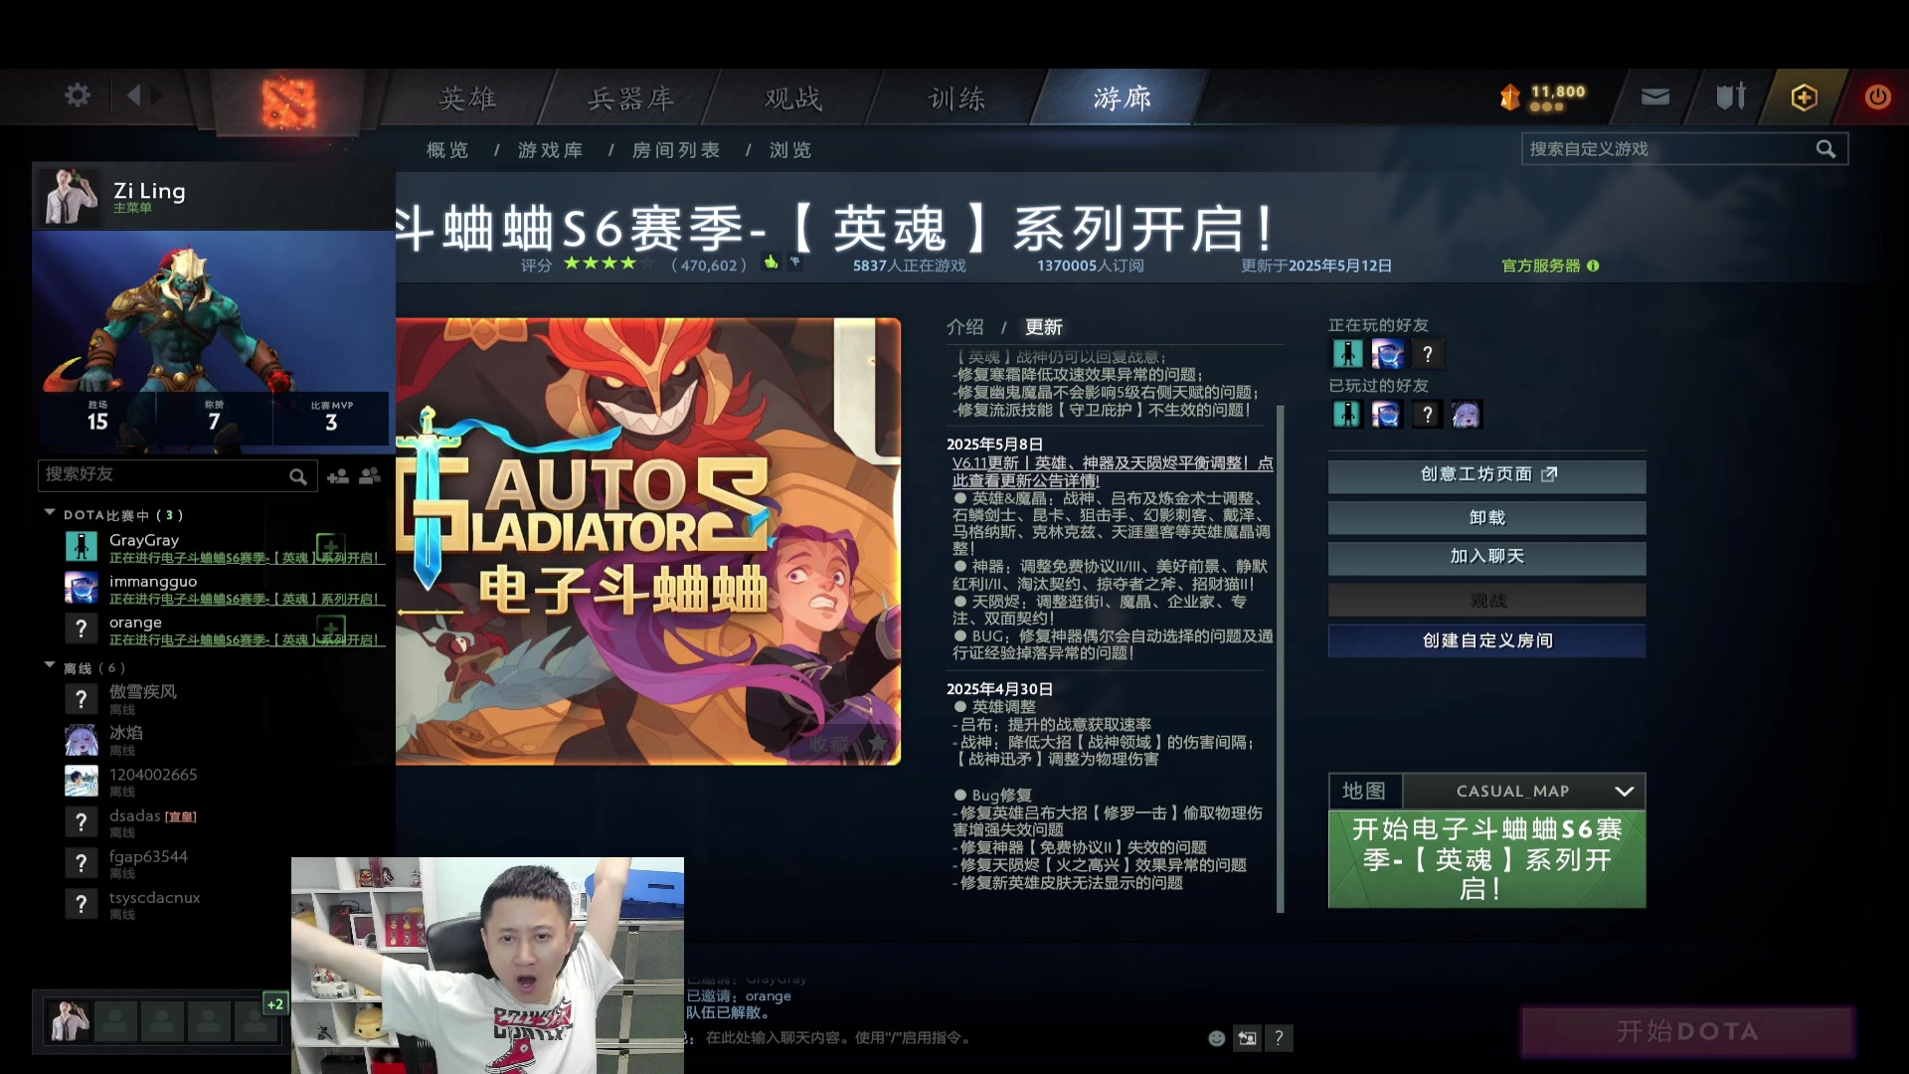Select offline friend 冰焰
Viewport: 1909px width, 1074px height.
pyautogui.click(x=214, y=740)
